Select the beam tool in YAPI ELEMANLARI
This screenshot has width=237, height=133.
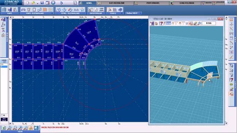[23, 10]
